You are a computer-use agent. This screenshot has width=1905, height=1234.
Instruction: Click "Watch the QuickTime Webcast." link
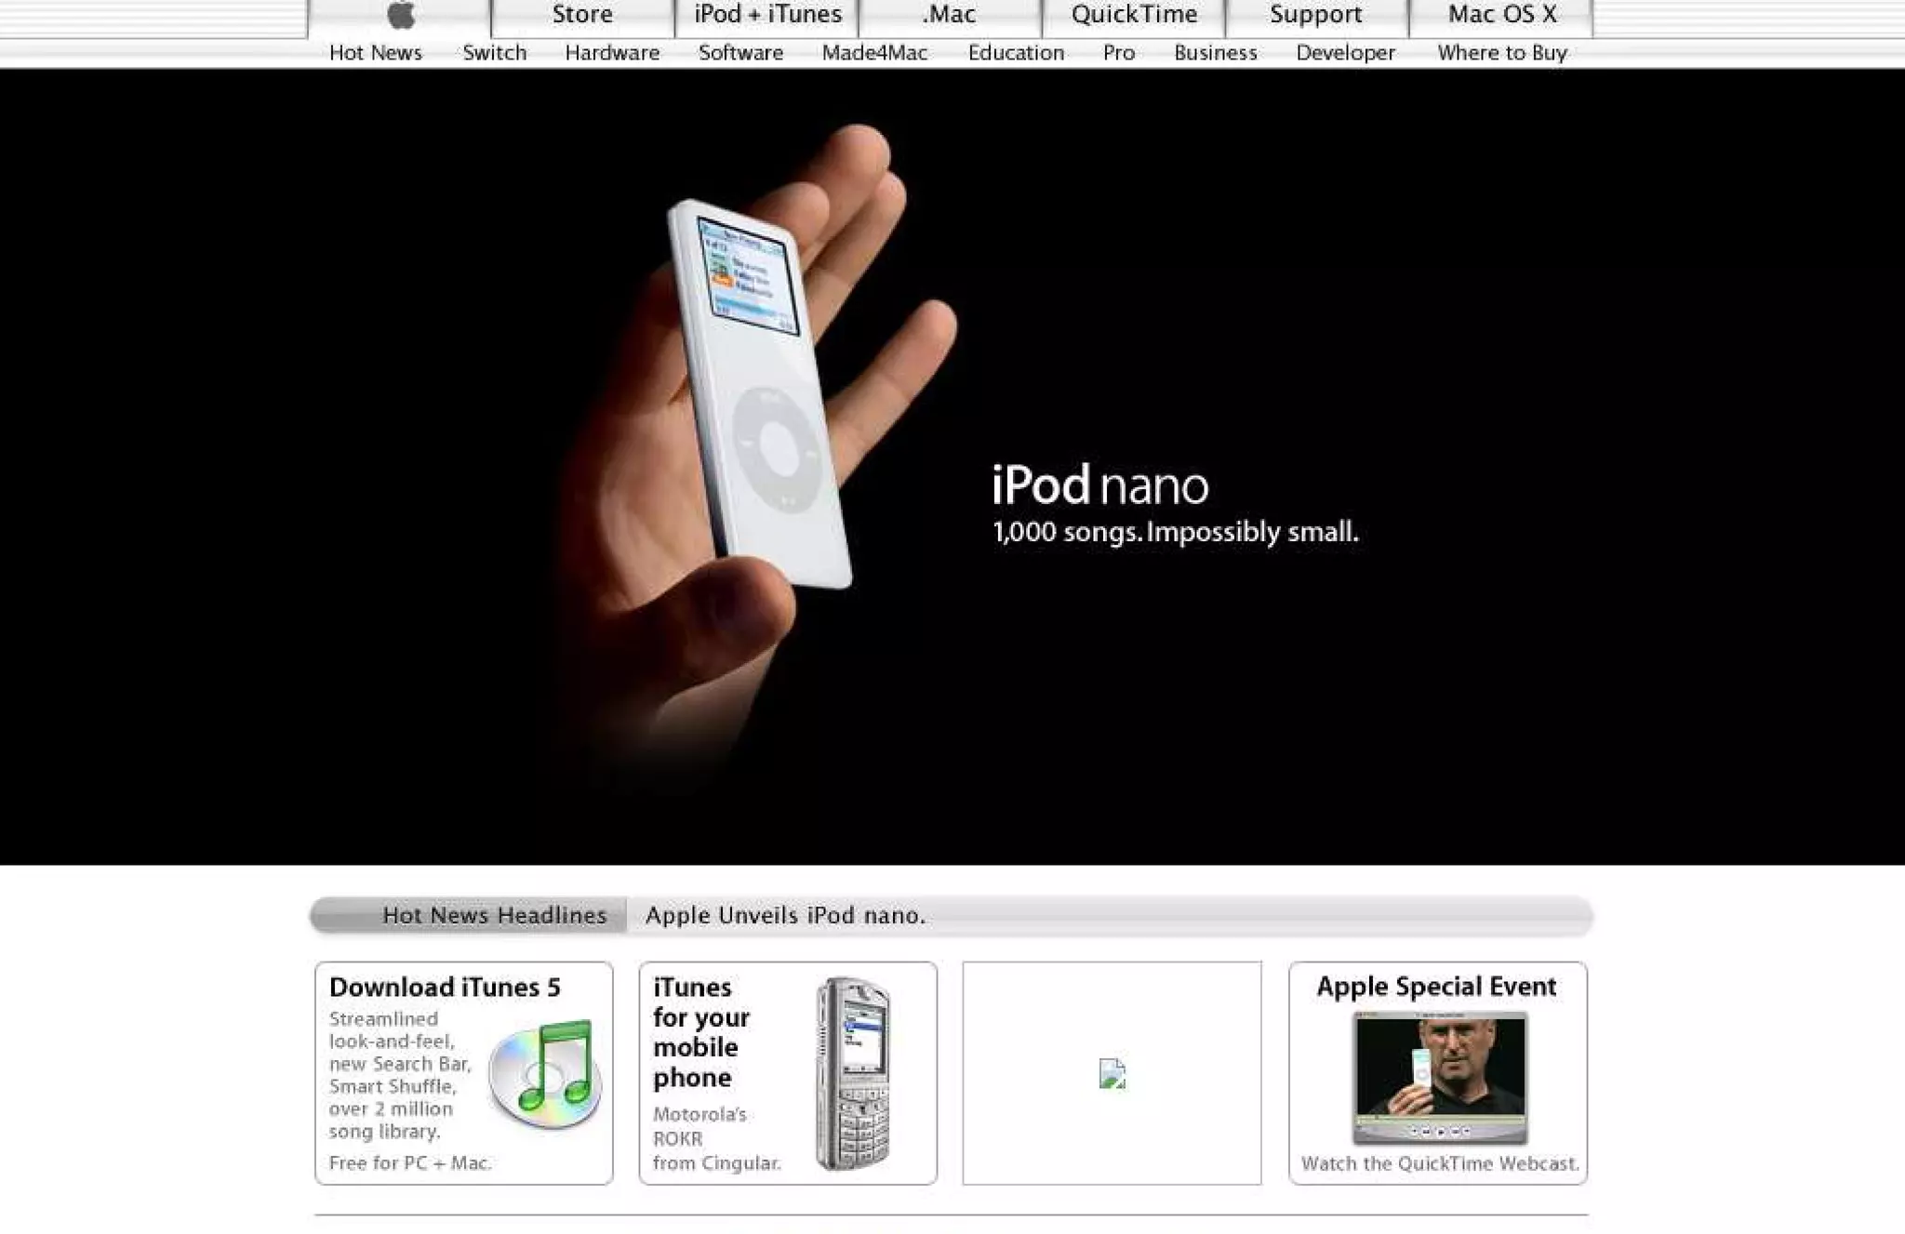[1440, 1163]
